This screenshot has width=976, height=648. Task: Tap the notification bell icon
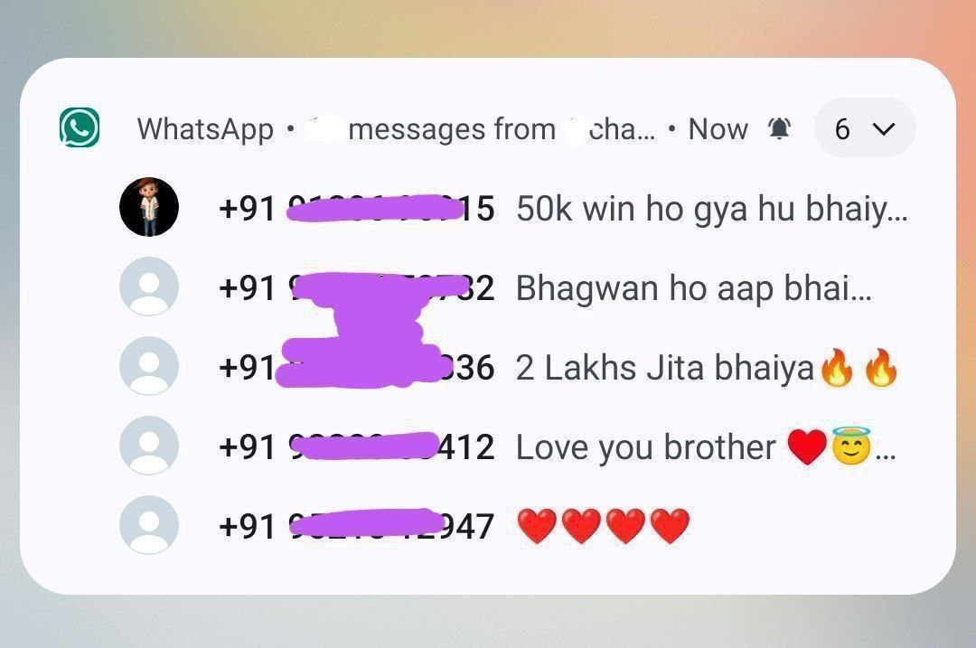pos(779,129)
